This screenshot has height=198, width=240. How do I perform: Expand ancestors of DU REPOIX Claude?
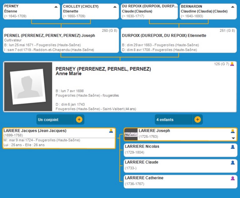(x=174, y=7)
